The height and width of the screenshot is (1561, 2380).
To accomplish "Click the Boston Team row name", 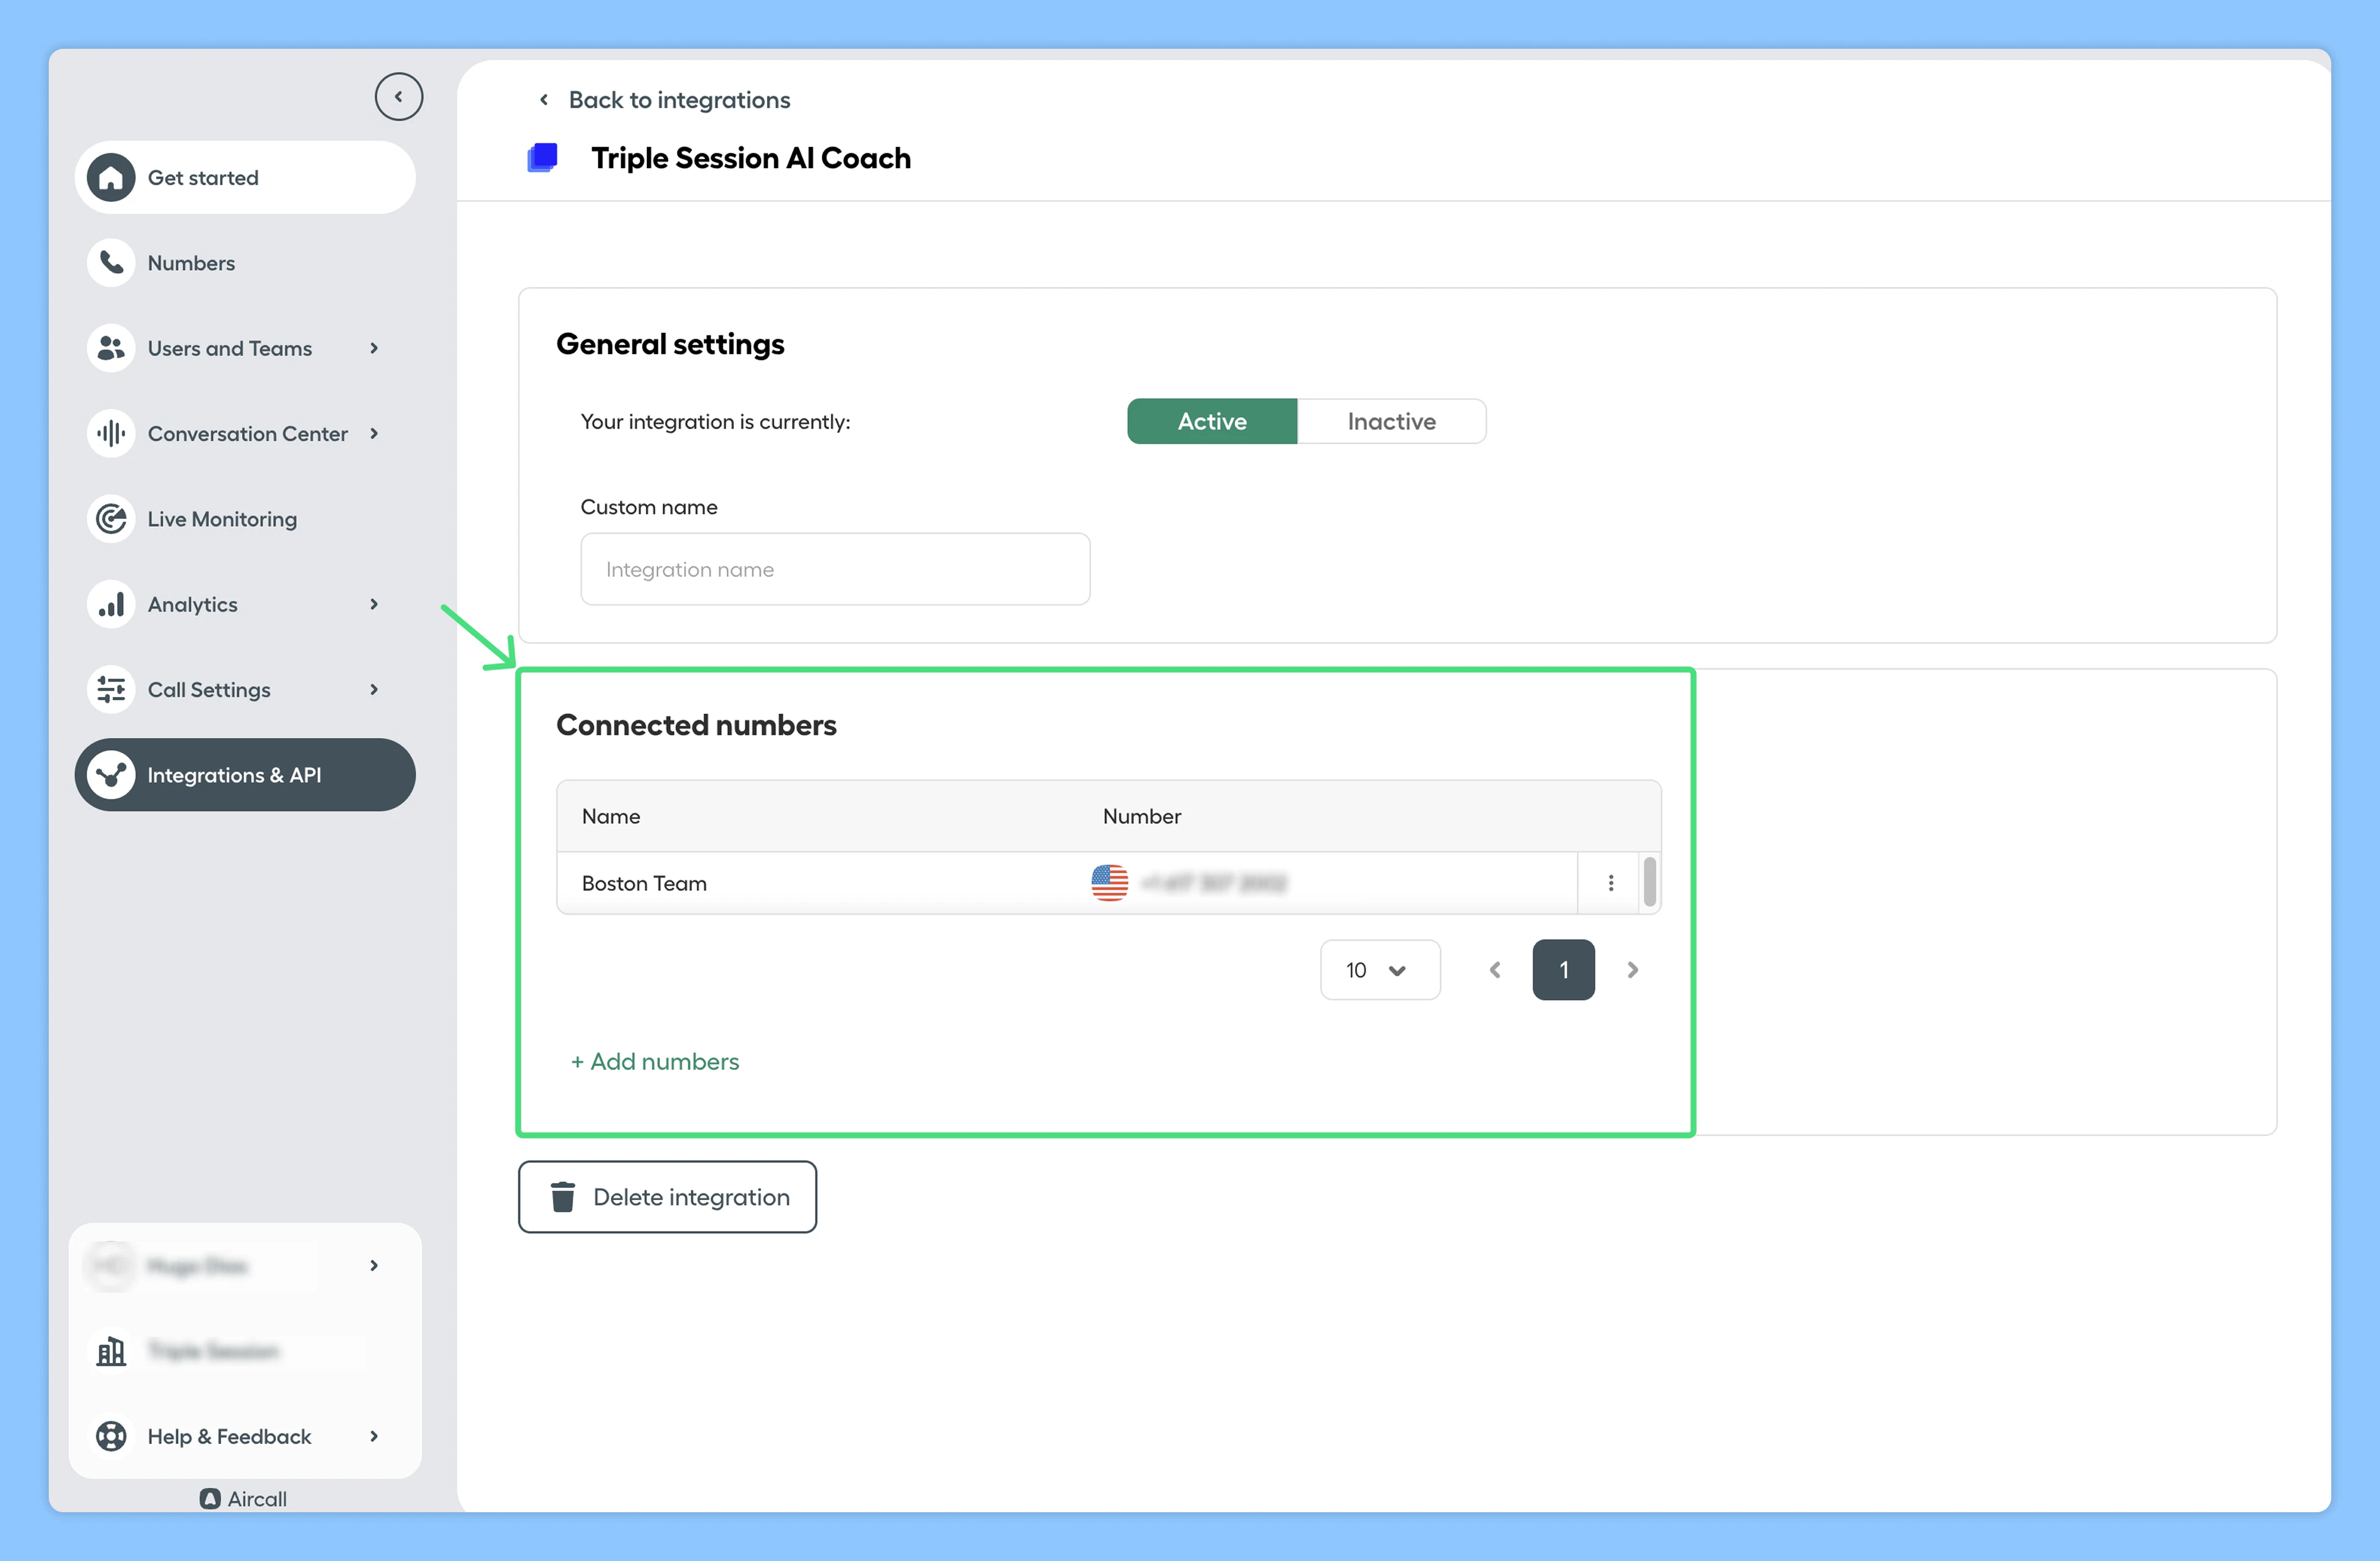I will [x=644, y=883].
